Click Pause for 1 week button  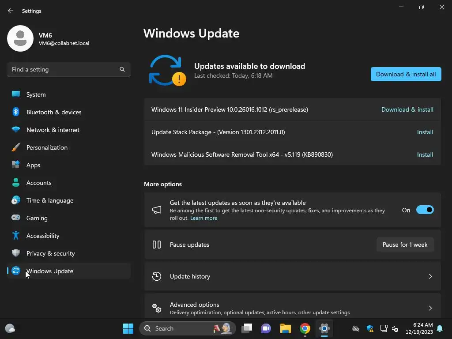[405, 245]
